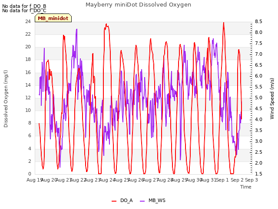Click the No data for f_DO_B message

pyautogui.click(x=24, y=6)
